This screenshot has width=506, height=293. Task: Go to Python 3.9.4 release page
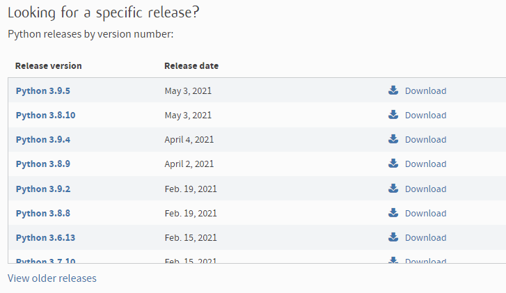coord(42,139)
